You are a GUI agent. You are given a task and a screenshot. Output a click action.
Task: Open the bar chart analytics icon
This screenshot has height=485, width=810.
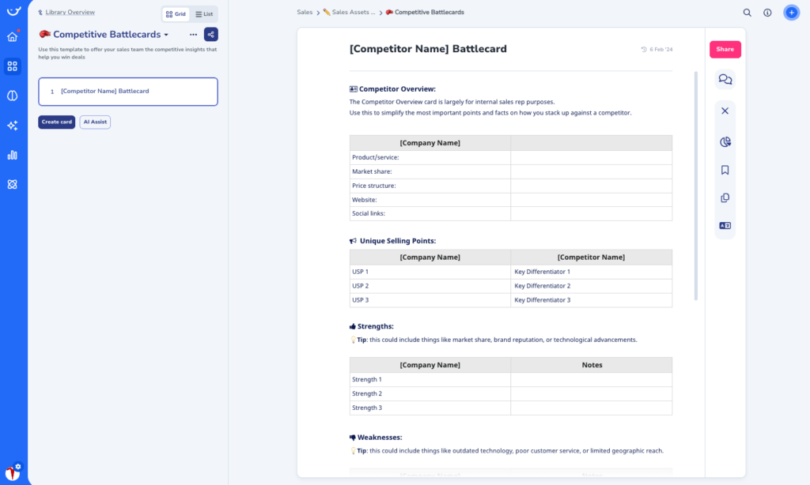pyautogui.click(x=12, y=155)
